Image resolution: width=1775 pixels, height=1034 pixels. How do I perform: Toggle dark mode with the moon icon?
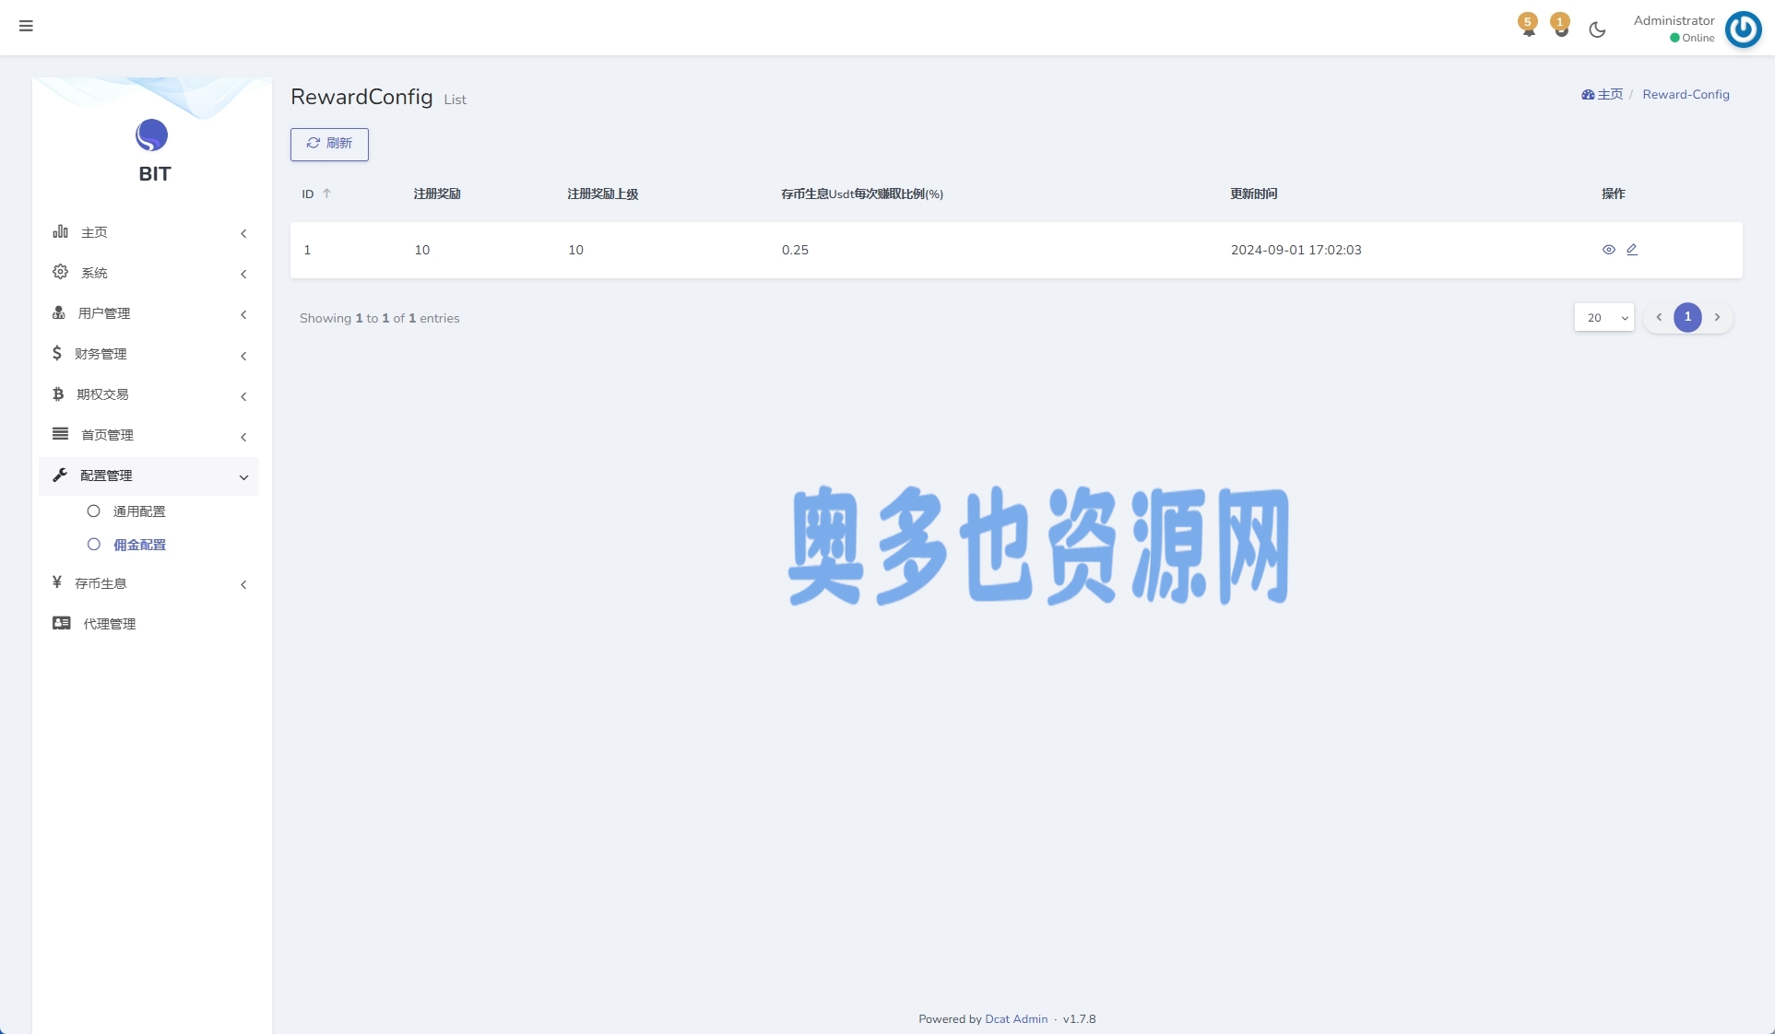pyautogui.click(x=1597, y=29)
